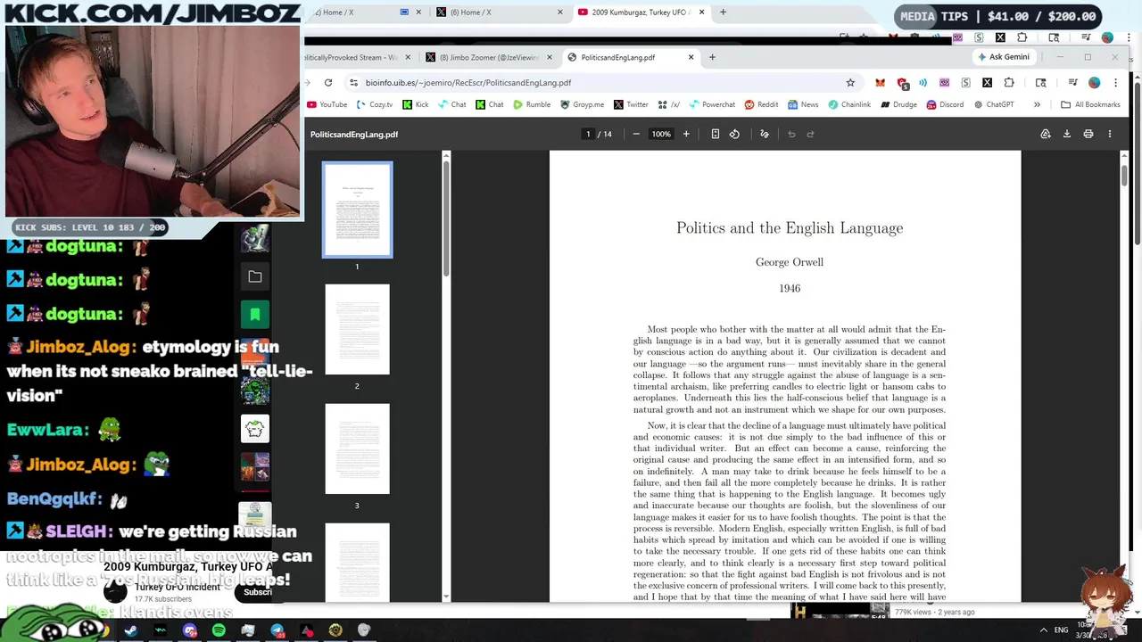Zoom out the PDF with minus button
Image resolution: width=1142 pixels, height=642 pixels.
pos(636,134)
